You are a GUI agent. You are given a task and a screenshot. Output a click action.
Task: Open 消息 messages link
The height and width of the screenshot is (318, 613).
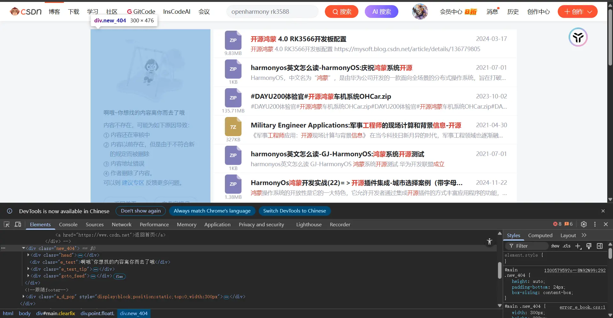492,12
